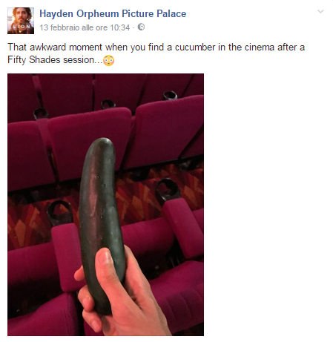
Task: Select the post caption text
Action: click(156, 53)
